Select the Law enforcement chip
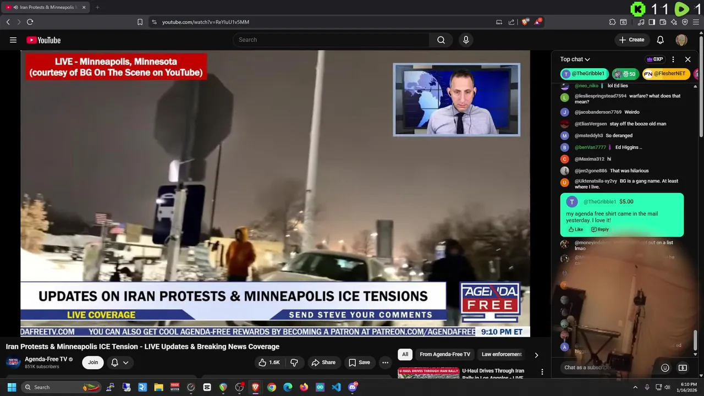Viewport: 704px width, 396px height. 502,354
